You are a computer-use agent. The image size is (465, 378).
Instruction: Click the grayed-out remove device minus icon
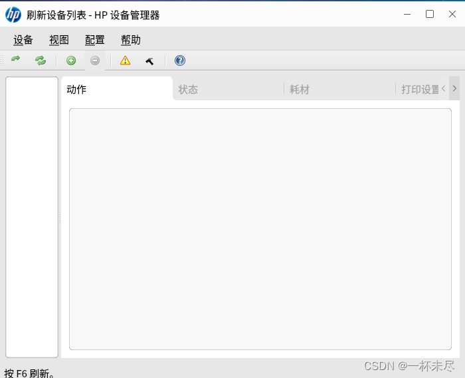pyautogui.click(x=95, y=60)
